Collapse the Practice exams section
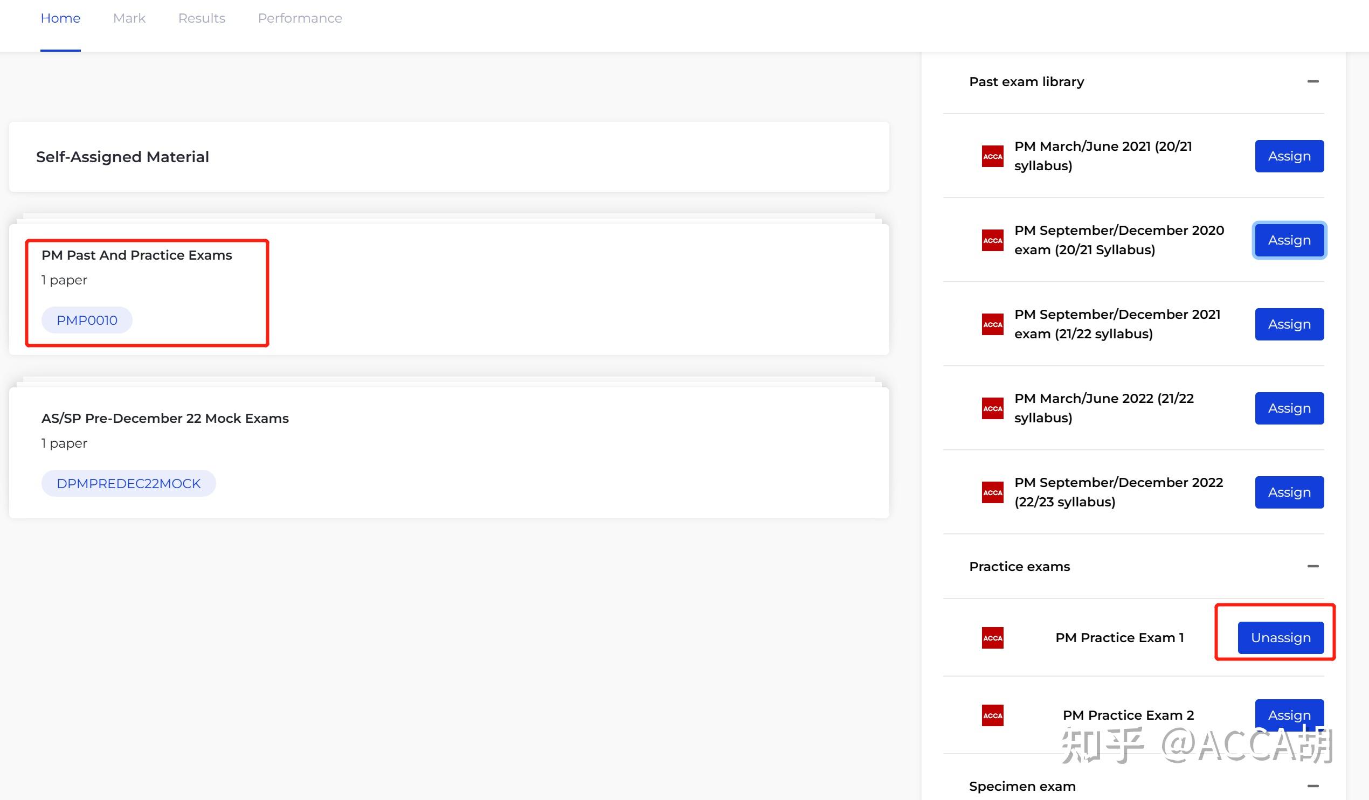1369x800 pixels. [1312, 566]
